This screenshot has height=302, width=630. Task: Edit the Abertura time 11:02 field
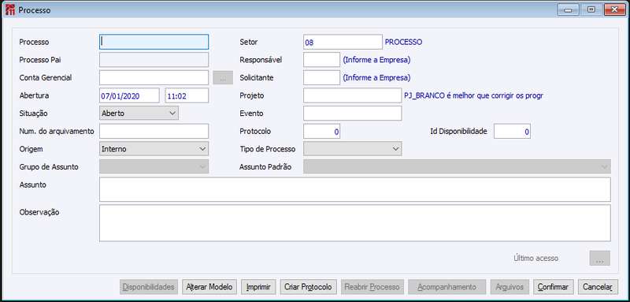pos(187,95)
